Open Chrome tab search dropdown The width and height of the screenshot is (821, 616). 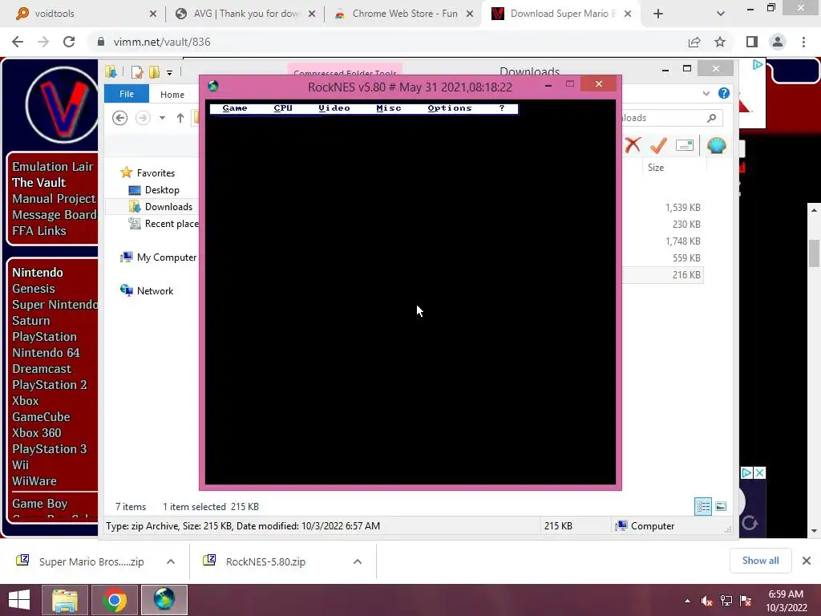pyautogui.click(x=721, y=14)
